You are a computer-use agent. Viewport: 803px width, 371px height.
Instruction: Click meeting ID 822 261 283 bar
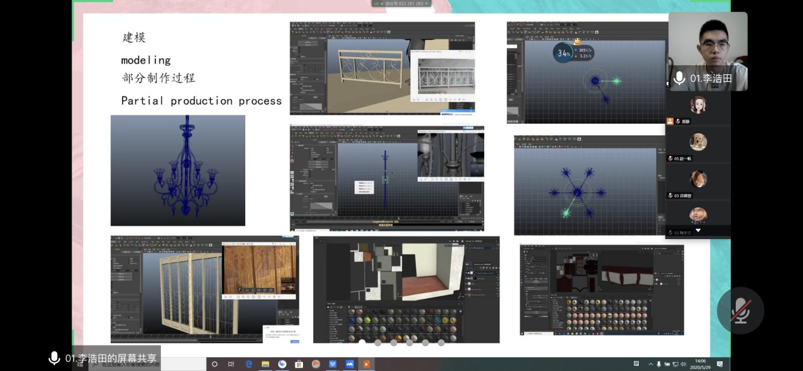pyautogui.click(x=401, y=3)
